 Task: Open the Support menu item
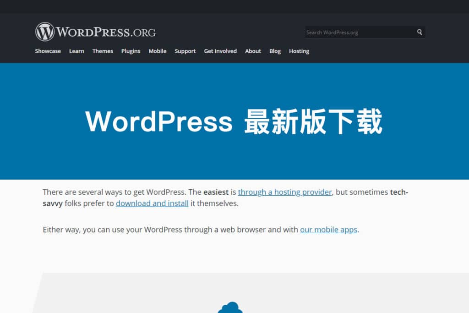pyautogui.click(x=185, y=51)
